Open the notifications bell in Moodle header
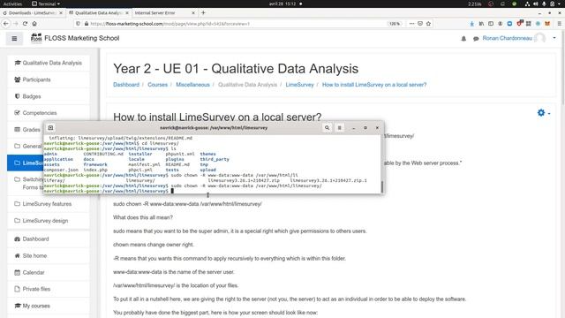 [x=463, y=39]
